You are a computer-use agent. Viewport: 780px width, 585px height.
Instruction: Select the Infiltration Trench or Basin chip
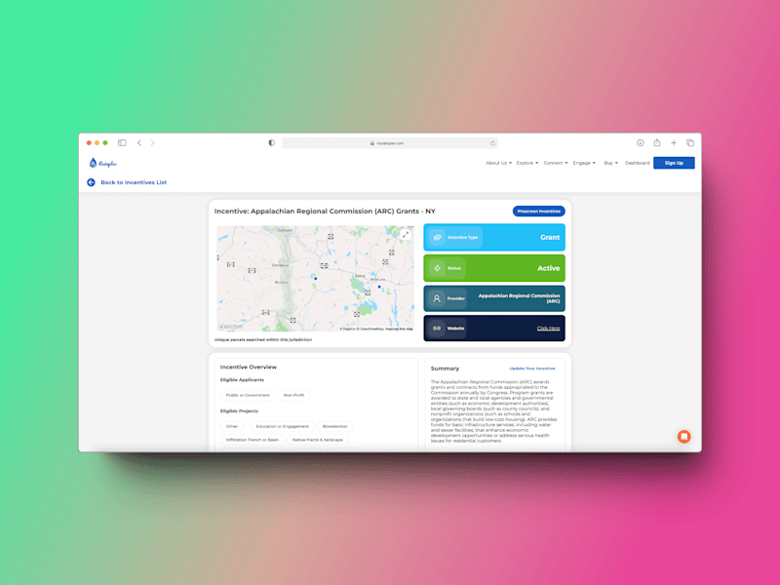[x=253, y=440]
